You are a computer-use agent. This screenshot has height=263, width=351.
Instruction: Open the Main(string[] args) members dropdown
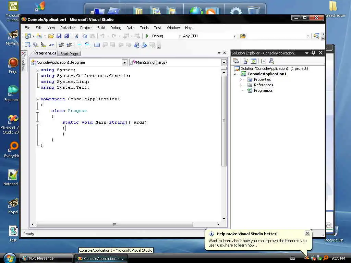pos(224,62)
